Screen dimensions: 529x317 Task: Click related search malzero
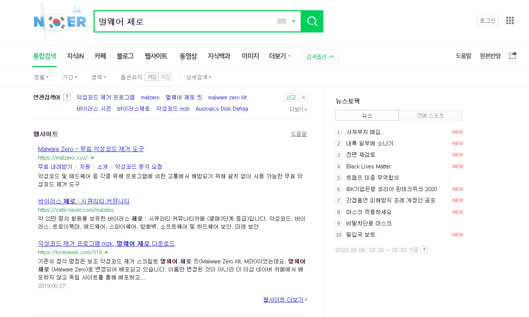(x=150, y=98)
